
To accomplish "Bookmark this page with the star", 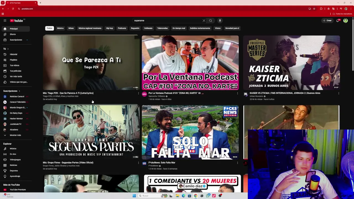I will 314,9.
